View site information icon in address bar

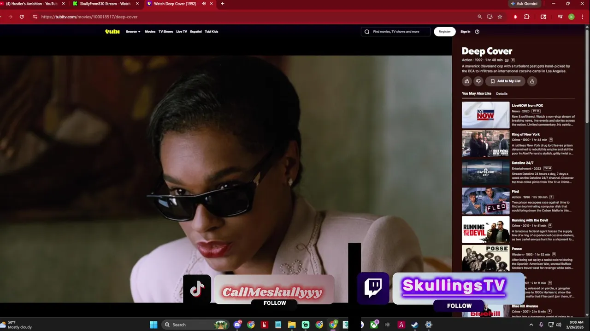click(x=35, y=17)
